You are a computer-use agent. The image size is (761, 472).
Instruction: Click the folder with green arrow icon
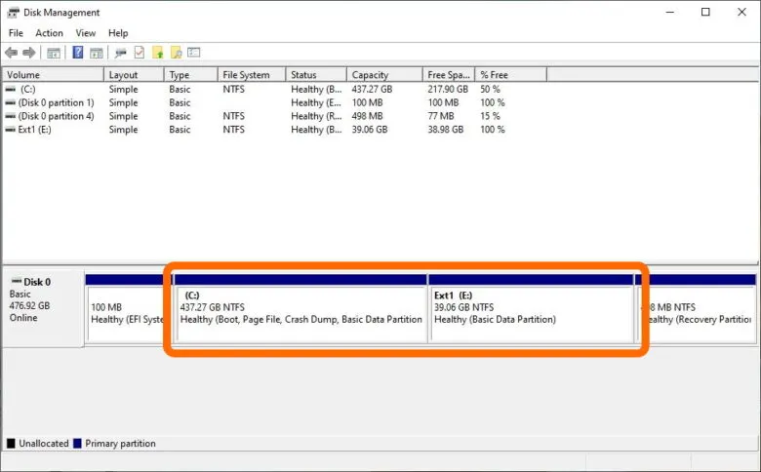(158, 53)
